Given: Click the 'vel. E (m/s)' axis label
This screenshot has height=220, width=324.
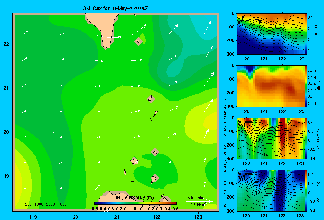Looking at the screenshot, I should point(318,192).
